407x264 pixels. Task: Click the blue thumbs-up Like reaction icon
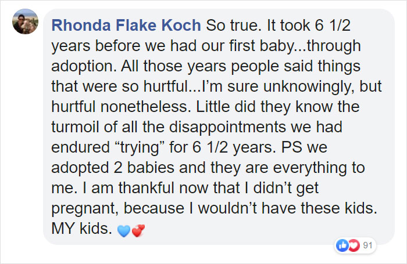coord(342,245)
